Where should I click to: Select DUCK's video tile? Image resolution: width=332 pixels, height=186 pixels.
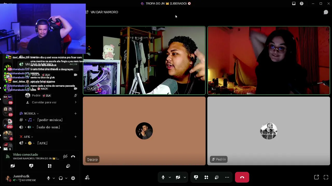[x=144, y=60]
